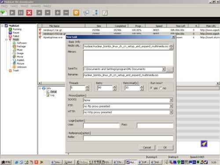Click the floating yellow arrow drop-window icon
This screenshot has width=220, height=165.
(204, 144)
